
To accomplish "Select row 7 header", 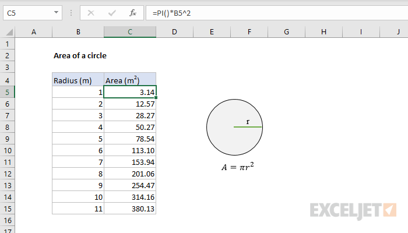I will [7, 115].
